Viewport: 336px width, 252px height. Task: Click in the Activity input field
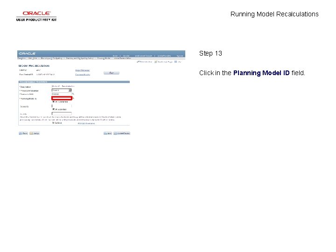coord(62,113)
